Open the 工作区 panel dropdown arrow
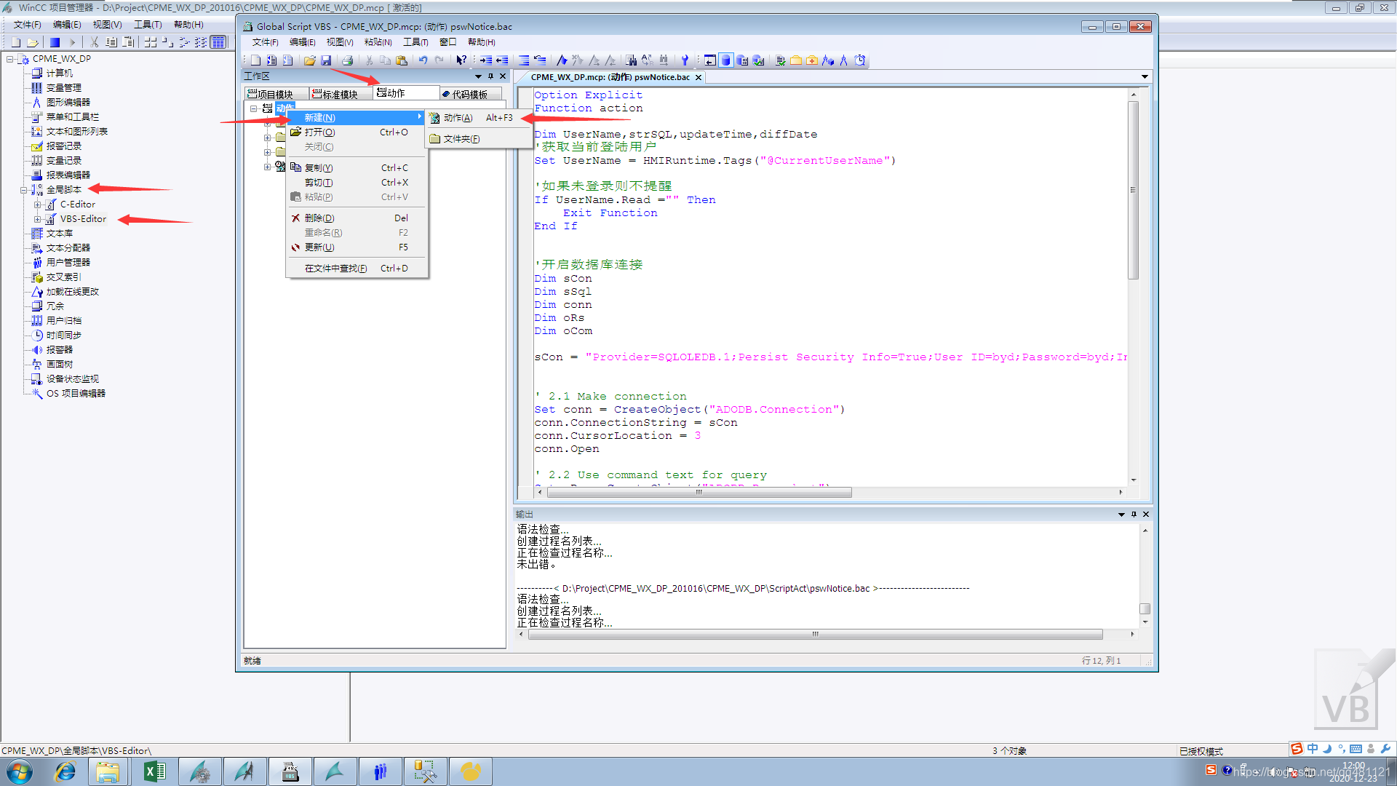This screenshot has width=1397, height=786. click(478, 76)
